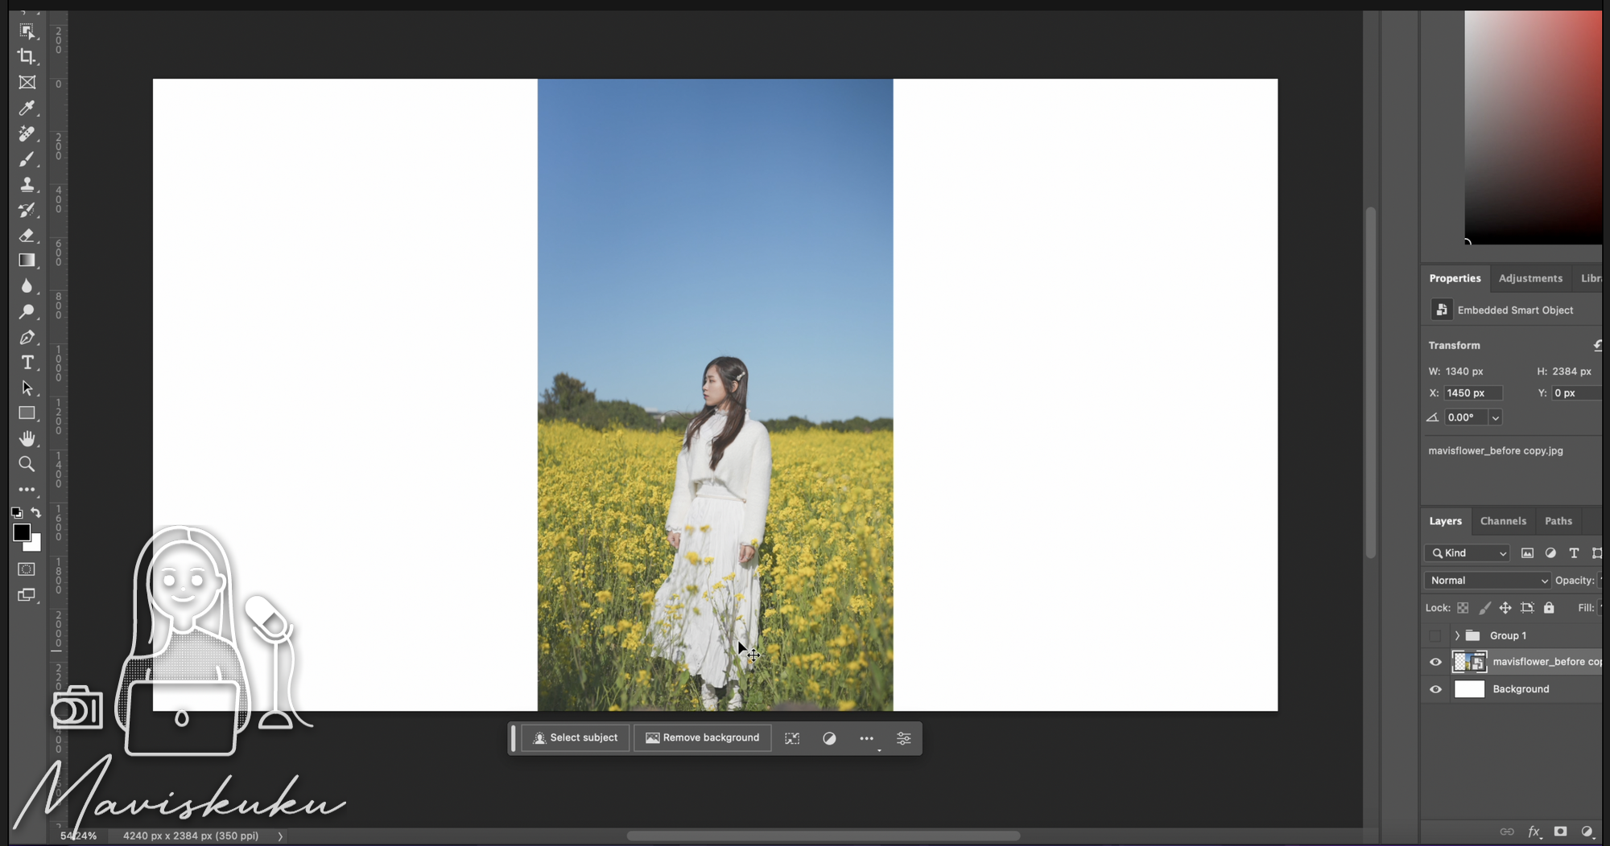Select the Eraser tool

pos(27,236)
